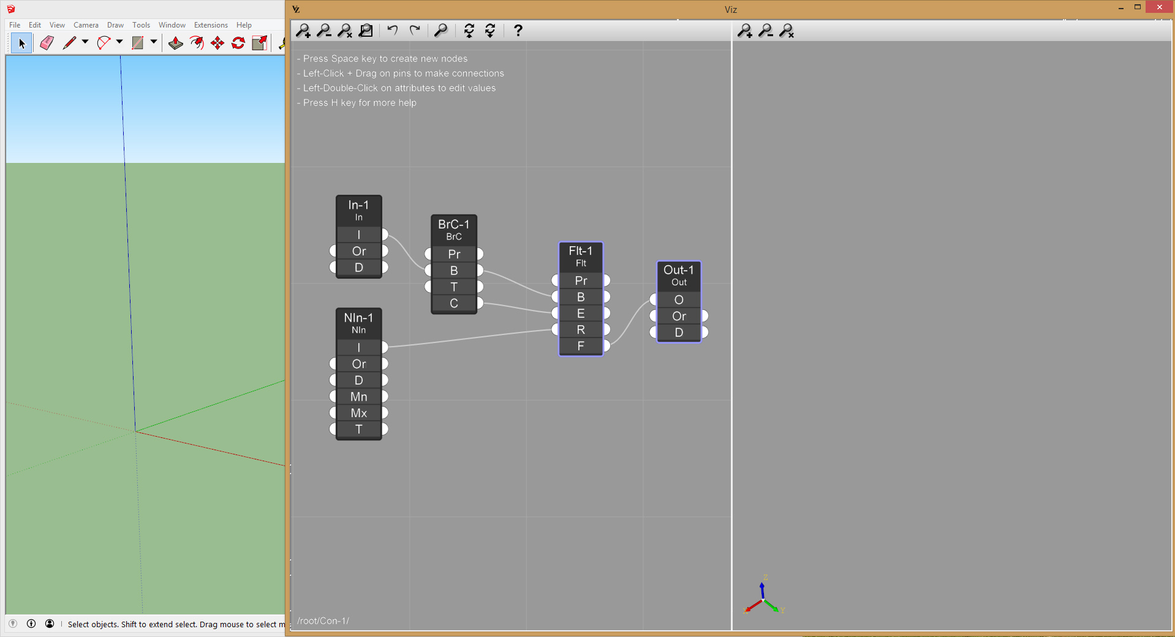Open the Extensions menu
This screenshot has height=637, width=1175.
(211, 25)
